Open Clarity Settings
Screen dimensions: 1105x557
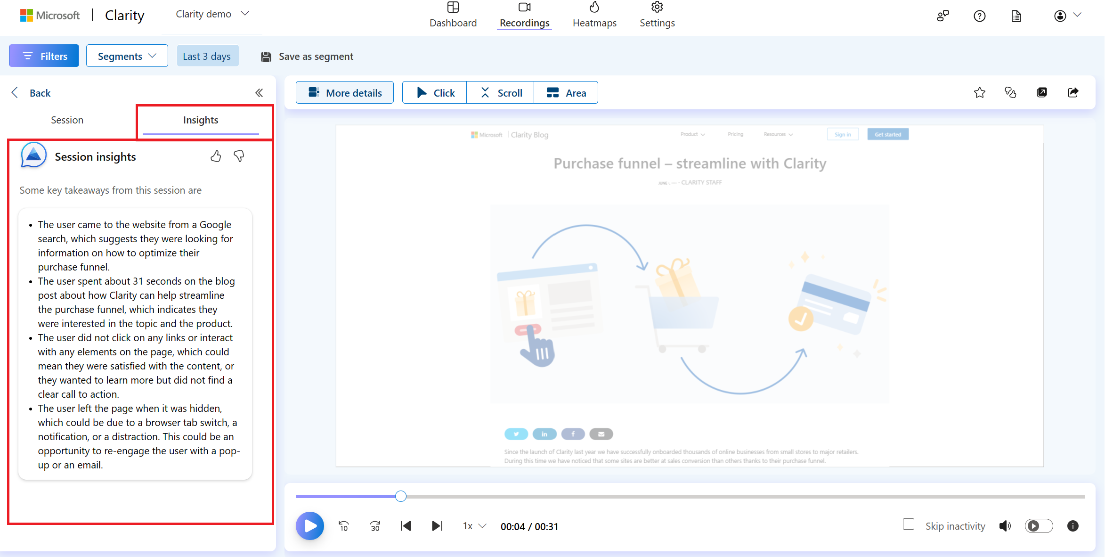(657, 16)
